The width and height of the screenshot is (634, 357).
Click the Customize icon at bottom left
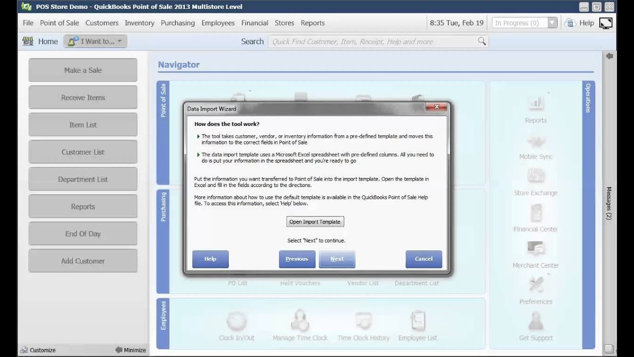[25, 350]
